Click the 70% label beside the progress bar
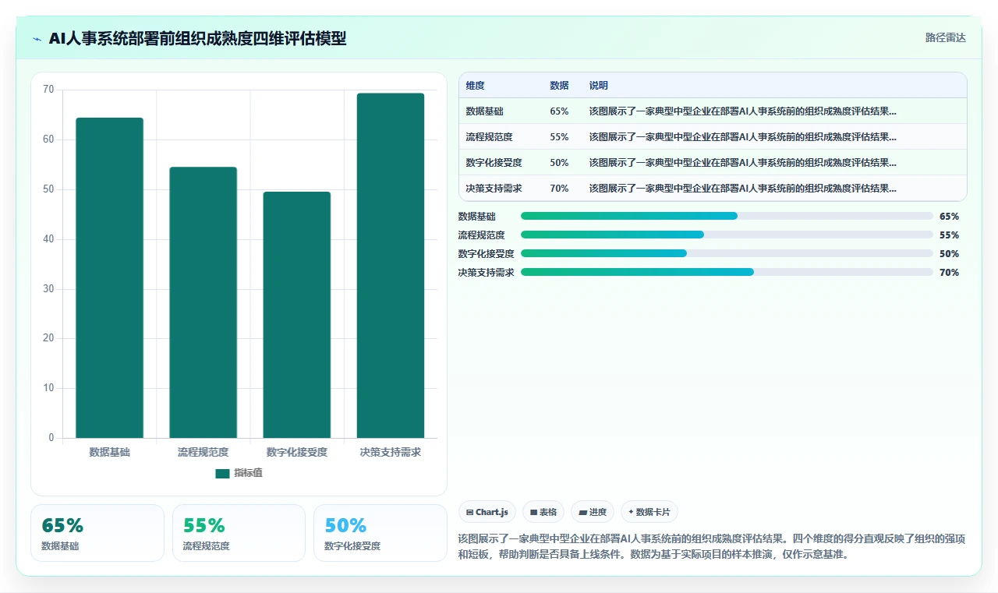The height and width of the screenshot is (593, 998). (x=949, y=273)
